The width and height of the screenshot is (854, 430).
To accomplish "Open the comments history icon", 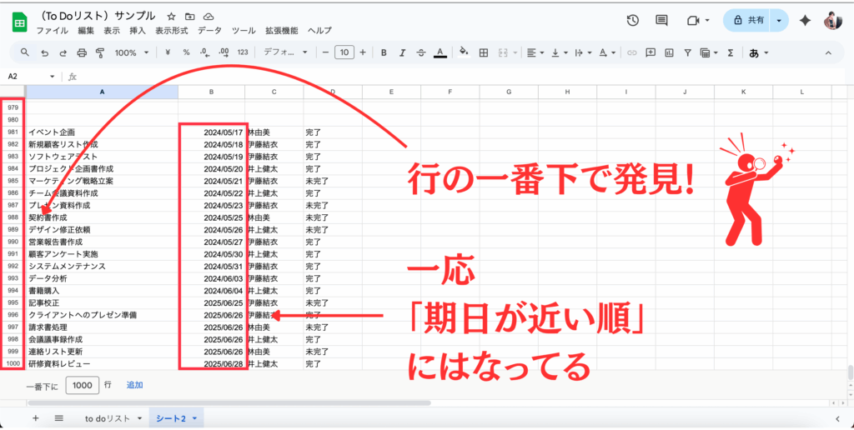I will click(x=661, y=20).
